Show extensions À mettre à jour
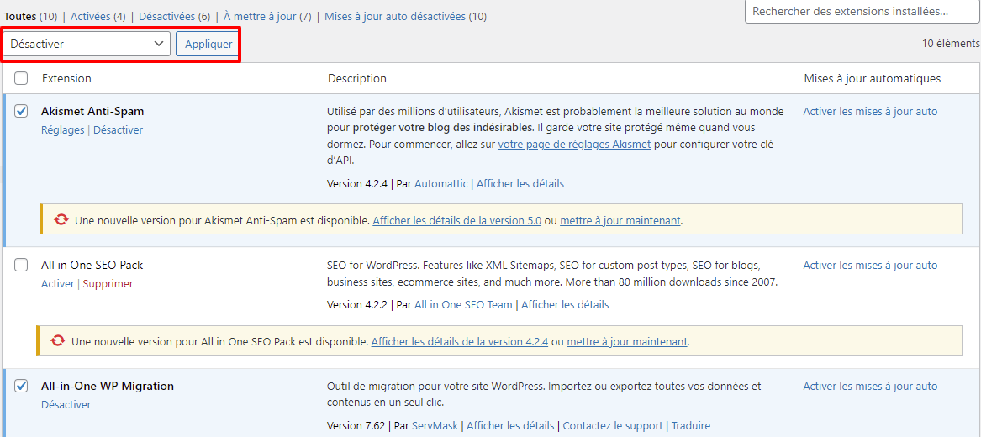Screen dimensions: 981x437 click(x=267, y=16)
